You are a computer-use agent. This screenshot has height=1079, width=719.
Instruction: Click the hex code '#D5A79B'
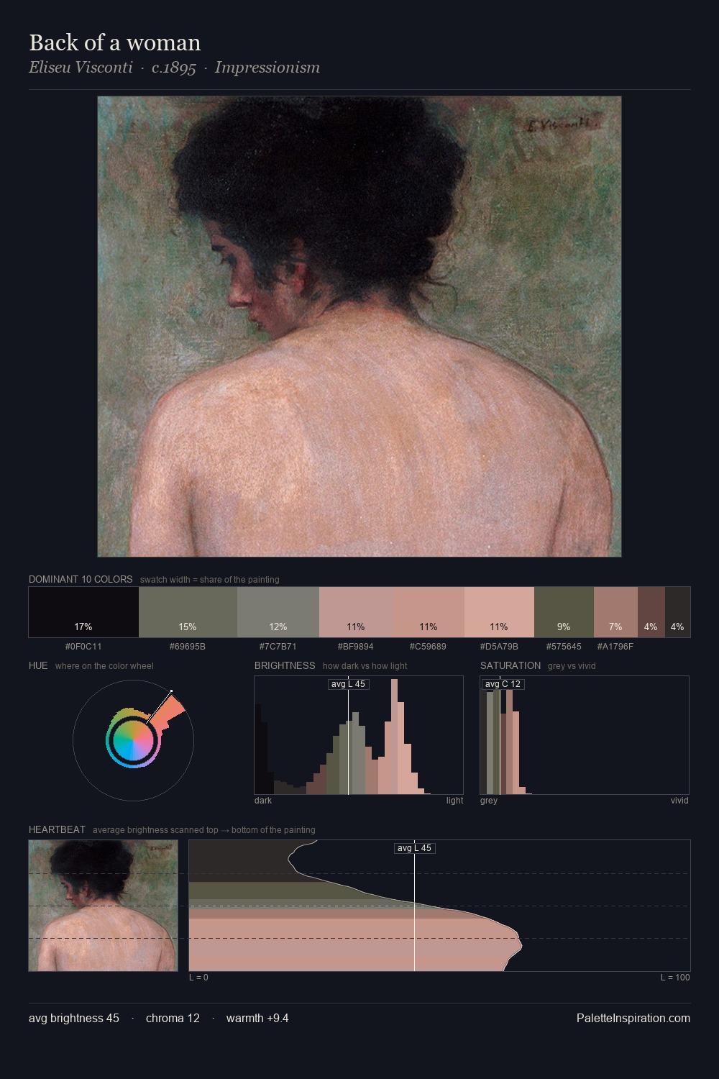click(499, 647)
